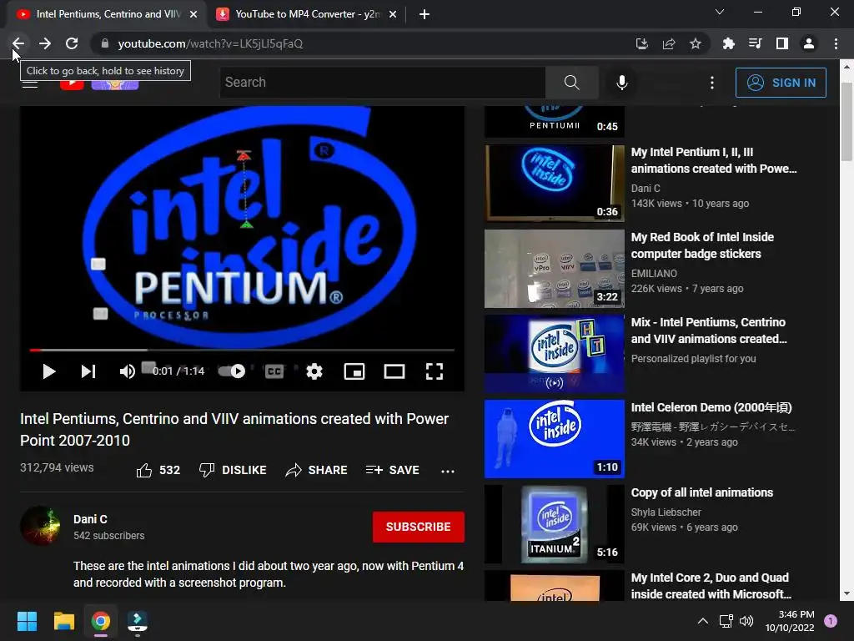Open My Red Book of Intel Inside title
Image resolution: width=854 pixels, height=641 pixels.
pos(702,245)
